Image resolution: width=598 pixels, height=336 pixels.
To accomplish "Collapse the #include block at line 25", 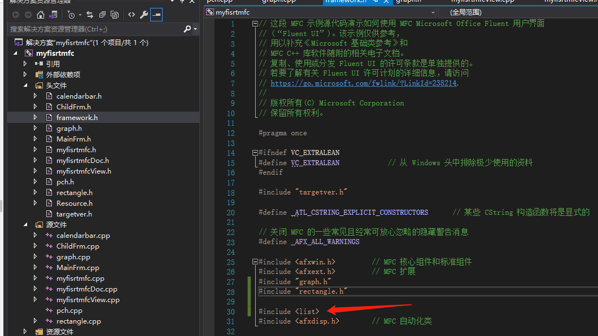I will point(255,262).
